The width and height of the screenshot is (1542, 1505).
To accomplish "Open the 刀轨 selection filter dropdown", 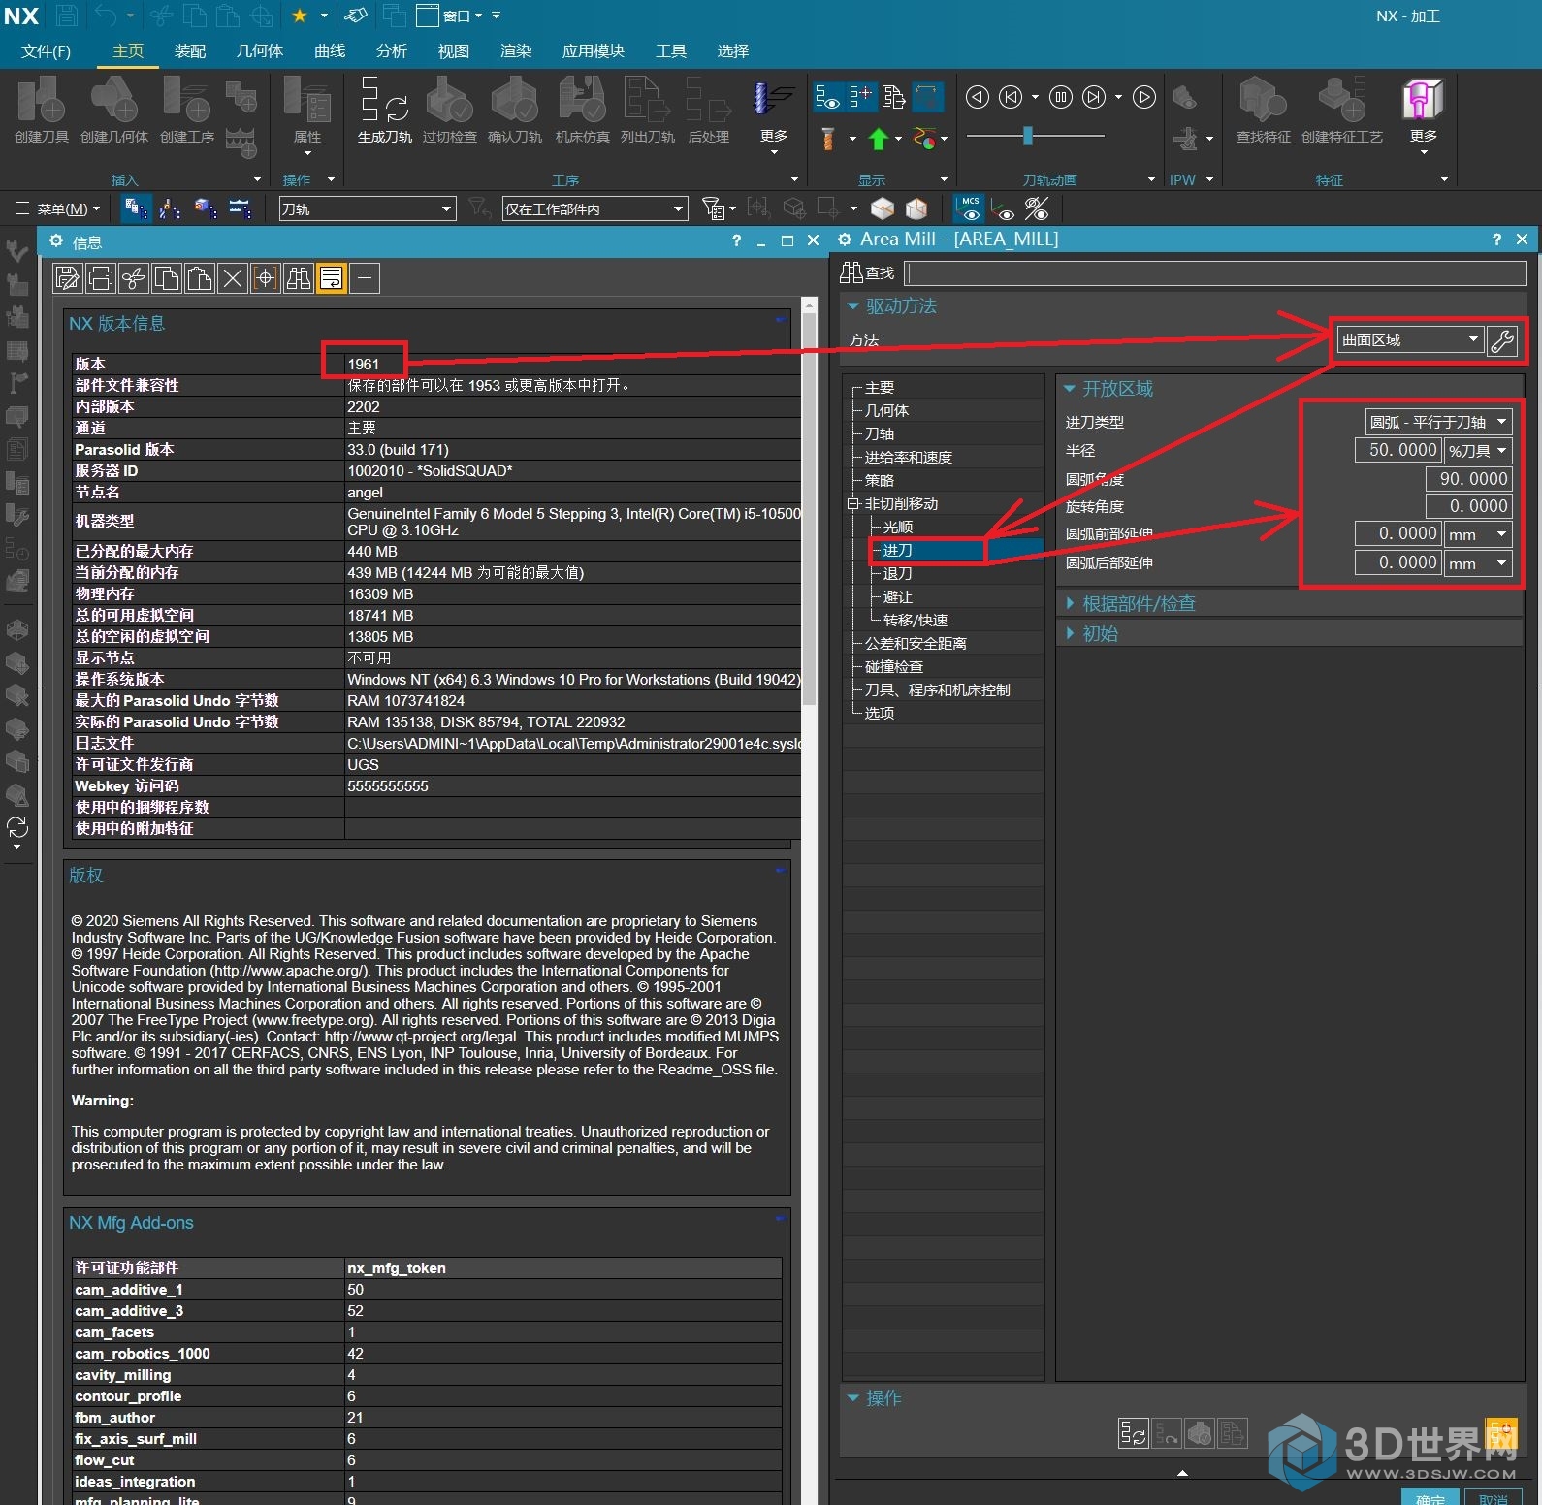I will pyautogui.click(x=367, y=208).
